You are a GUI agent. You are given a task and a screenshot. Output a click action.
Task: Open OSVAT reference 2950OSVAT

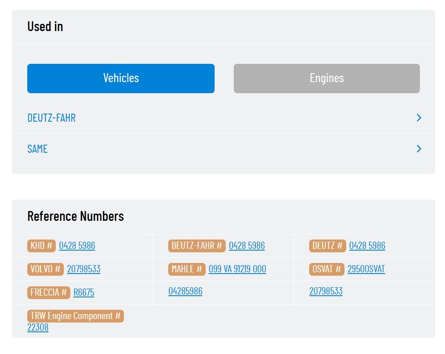366,269
